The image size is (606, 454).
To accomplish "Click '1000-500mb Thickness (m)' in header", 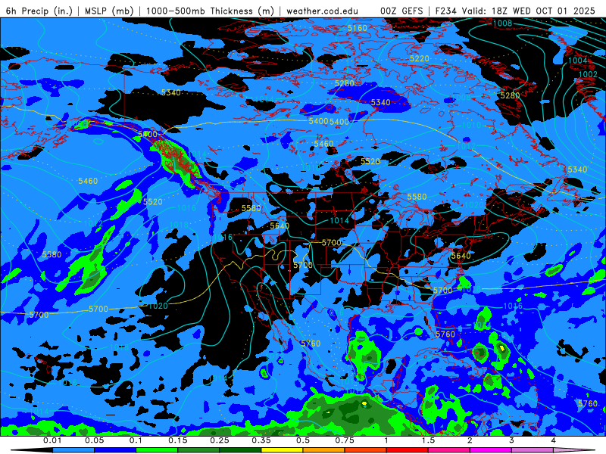I will coord(210,11).
